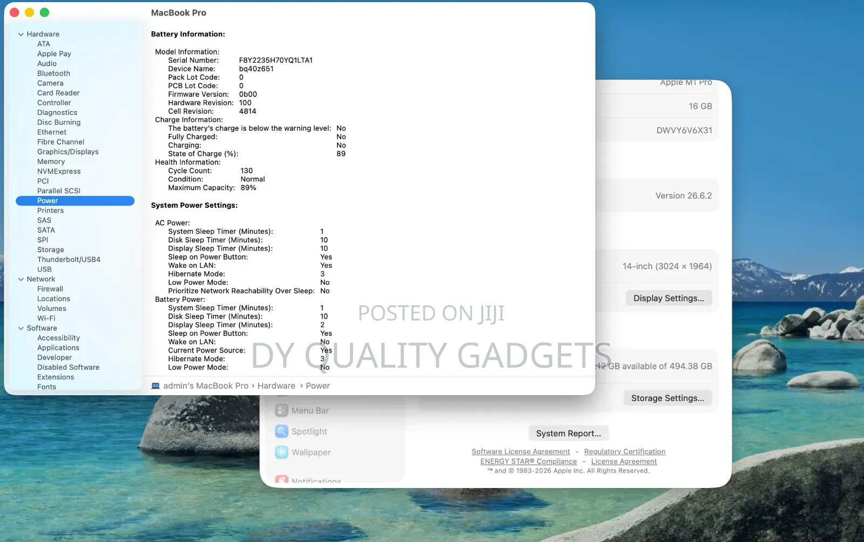Image resolution: width=864 pixels, height=542 pixels.
Task: Select Graphics/Displays in sidebar
Action: click(67, 152)
